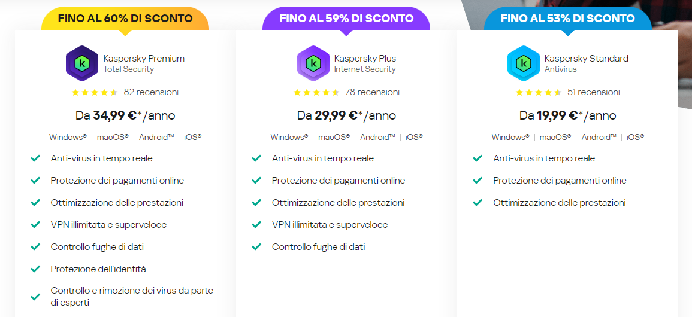Click the Kaspersky Plus hexagon logo
Image resolution: width=692 pixels, height=317 pixels.
coord(313,63)
